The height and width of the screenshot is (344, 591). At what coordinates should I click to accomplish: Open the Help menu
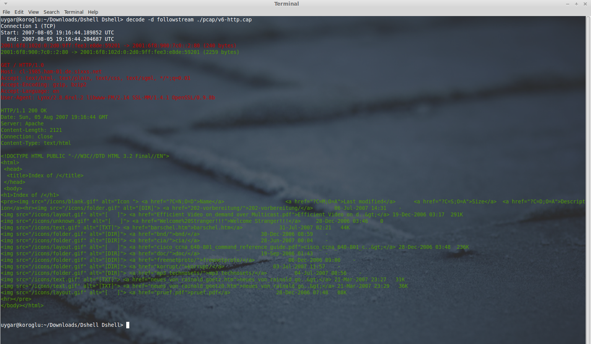pyautogui.click(x=93, y=12)
